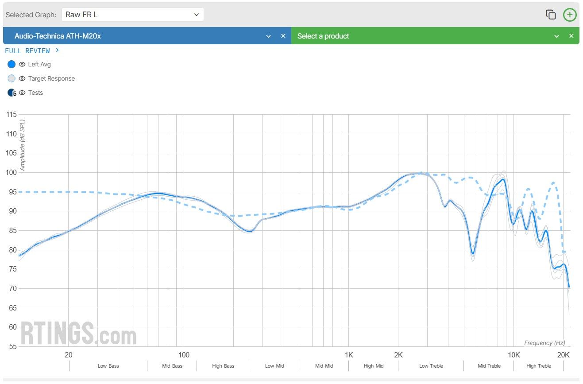The image size is (583, 384).
Task: Click the 55 amplitude axis value
Action: click(x=12, y=347)
